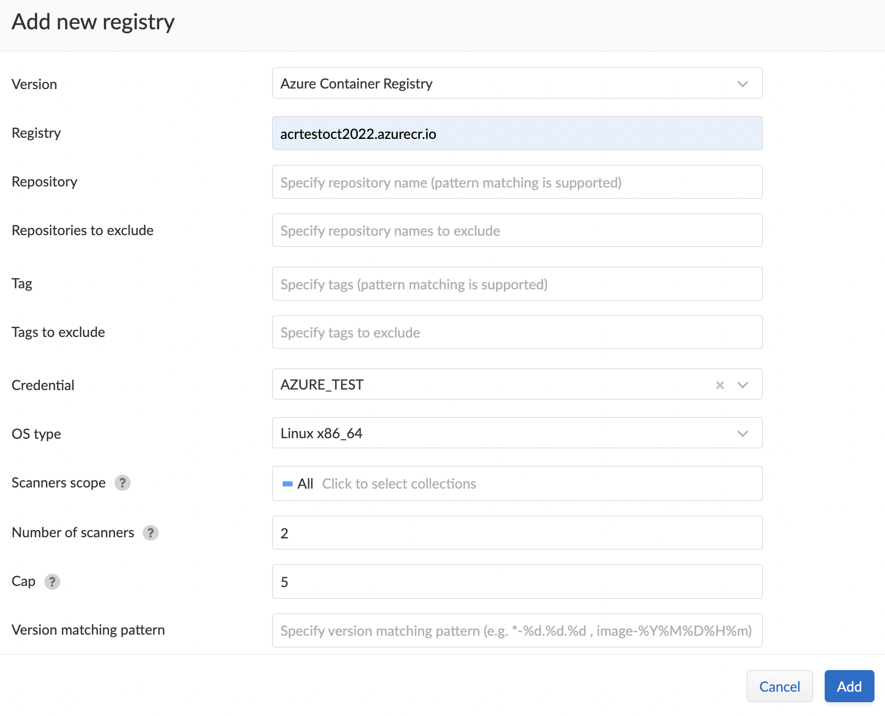Click the Scanners scope help icon
Screen dimensions: 885x716
[122, 483]
